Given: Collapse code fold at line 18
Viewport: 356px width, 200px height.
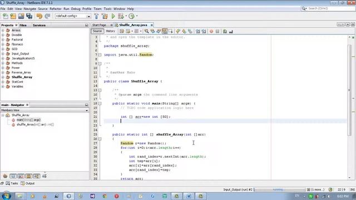Looking at the screenshot, I should (100, 103).
